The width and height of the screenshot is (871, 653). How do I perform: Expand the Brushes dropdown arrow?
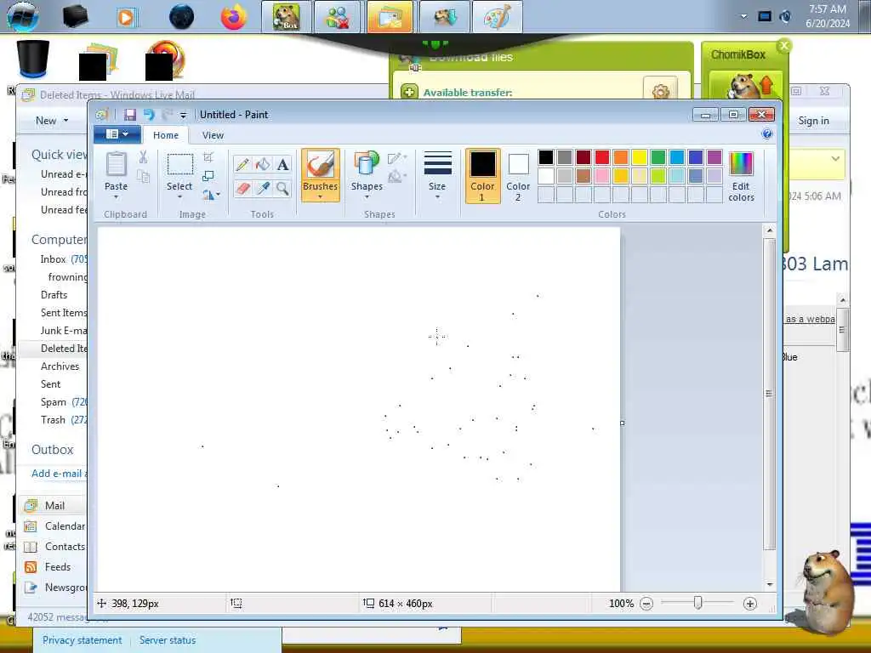click(321, 196)
